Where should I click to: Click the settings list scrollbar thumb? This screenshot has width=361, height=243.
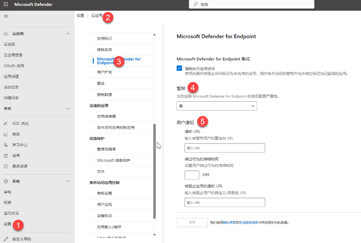(155, 171)
